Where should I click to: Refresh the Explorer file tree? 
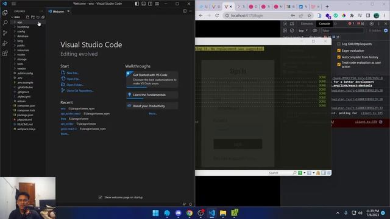pyautogui.click(x=38, y=17)
